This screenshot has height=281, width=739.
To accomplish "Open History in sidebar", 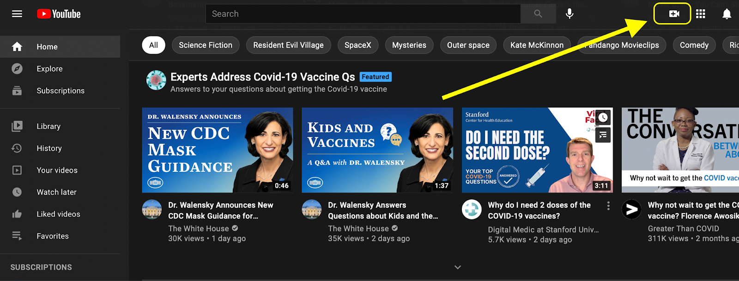I will click(60, 148).
